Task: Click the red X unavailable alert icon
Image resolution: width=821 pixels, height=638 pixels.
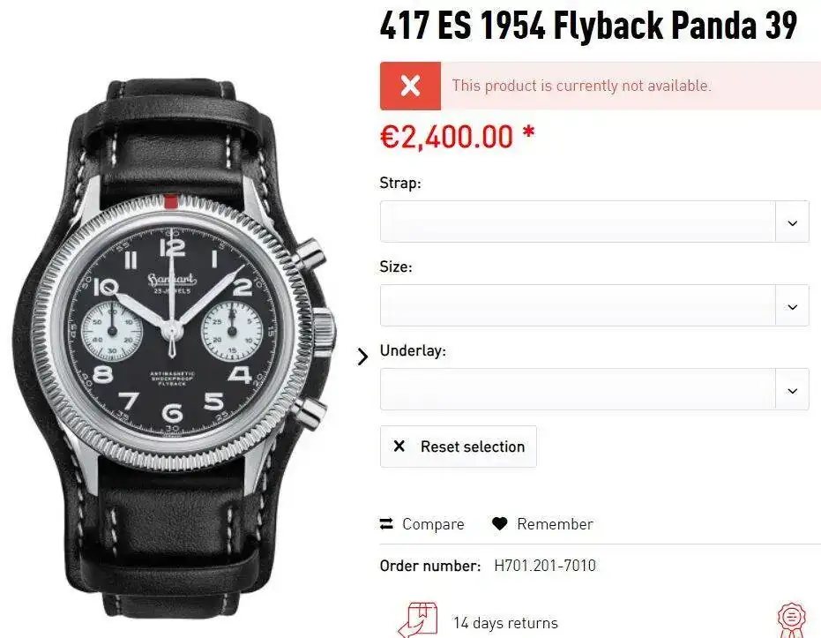Action: [410, 86]
